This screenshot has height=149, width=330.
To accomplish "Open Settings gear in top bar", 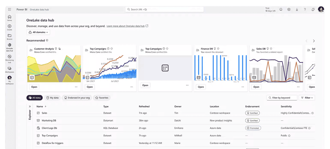I will click(x=289, y=9).
